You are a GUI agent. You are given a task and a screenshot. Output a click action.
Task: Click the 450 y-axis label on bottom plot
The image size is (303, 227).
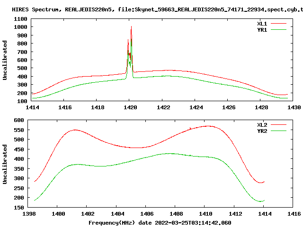click(x=19, y=149)
